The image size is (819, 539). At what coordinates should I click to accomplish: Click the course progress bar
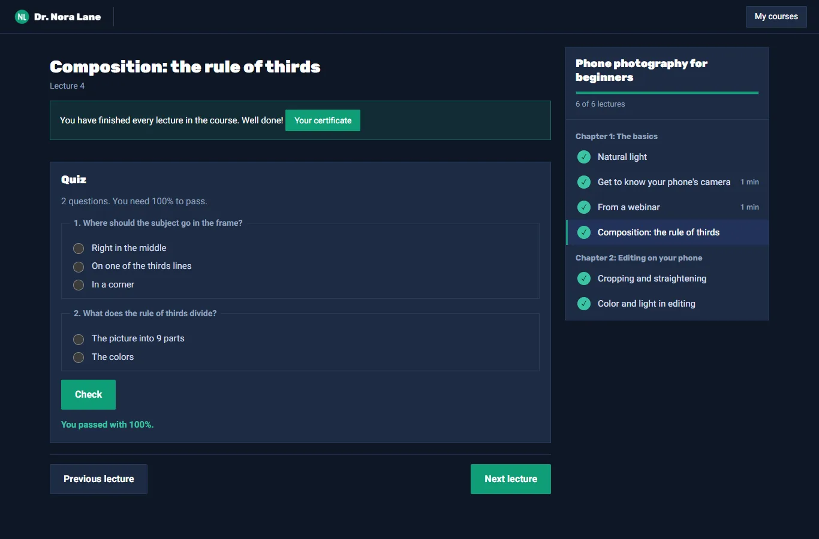(667, 93)
